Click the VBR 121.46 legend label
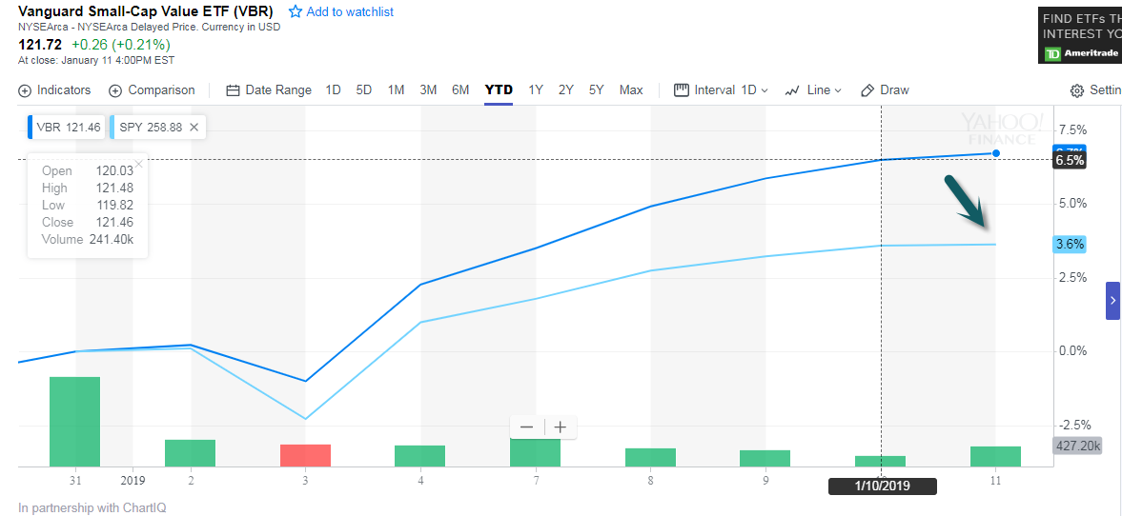 [68, 128]
